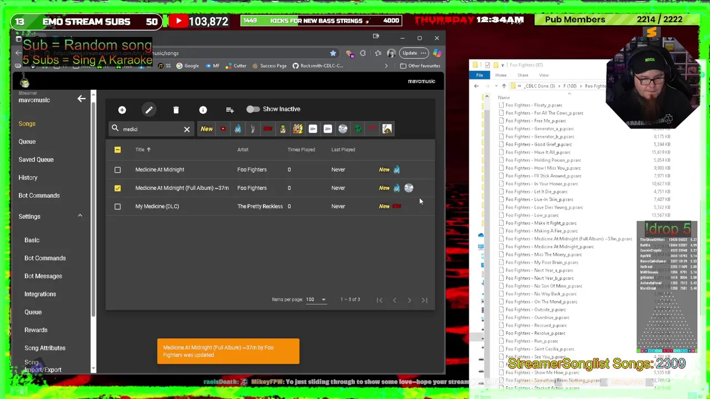Click File Explorer's back arrow

[x=476, y=86]
